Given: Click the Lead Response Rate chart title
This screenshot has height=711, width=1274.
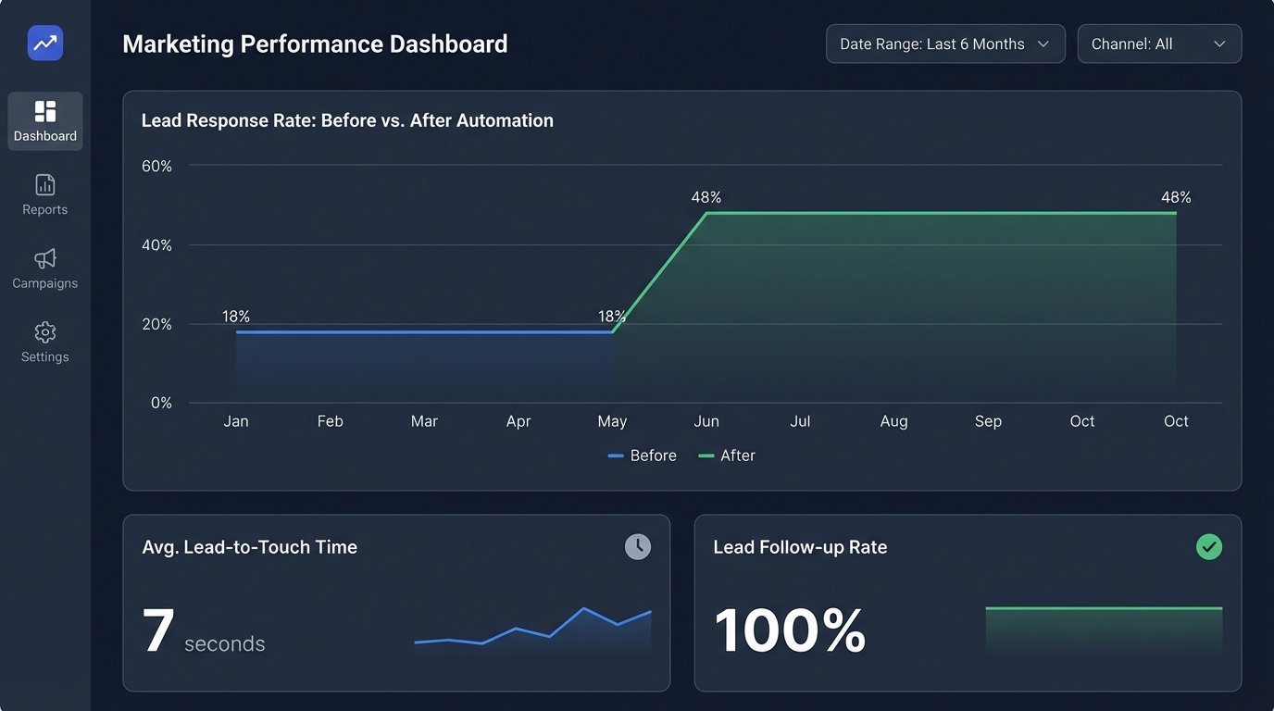Looking at the screenshot, I should (347, 119).
